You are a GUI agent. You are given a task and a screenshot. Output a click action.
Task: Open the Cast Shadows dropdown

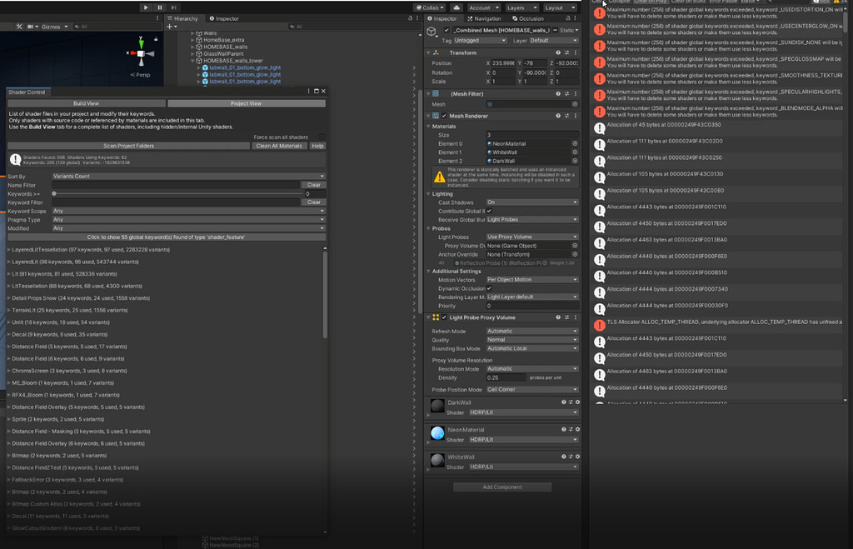point(533,202)
